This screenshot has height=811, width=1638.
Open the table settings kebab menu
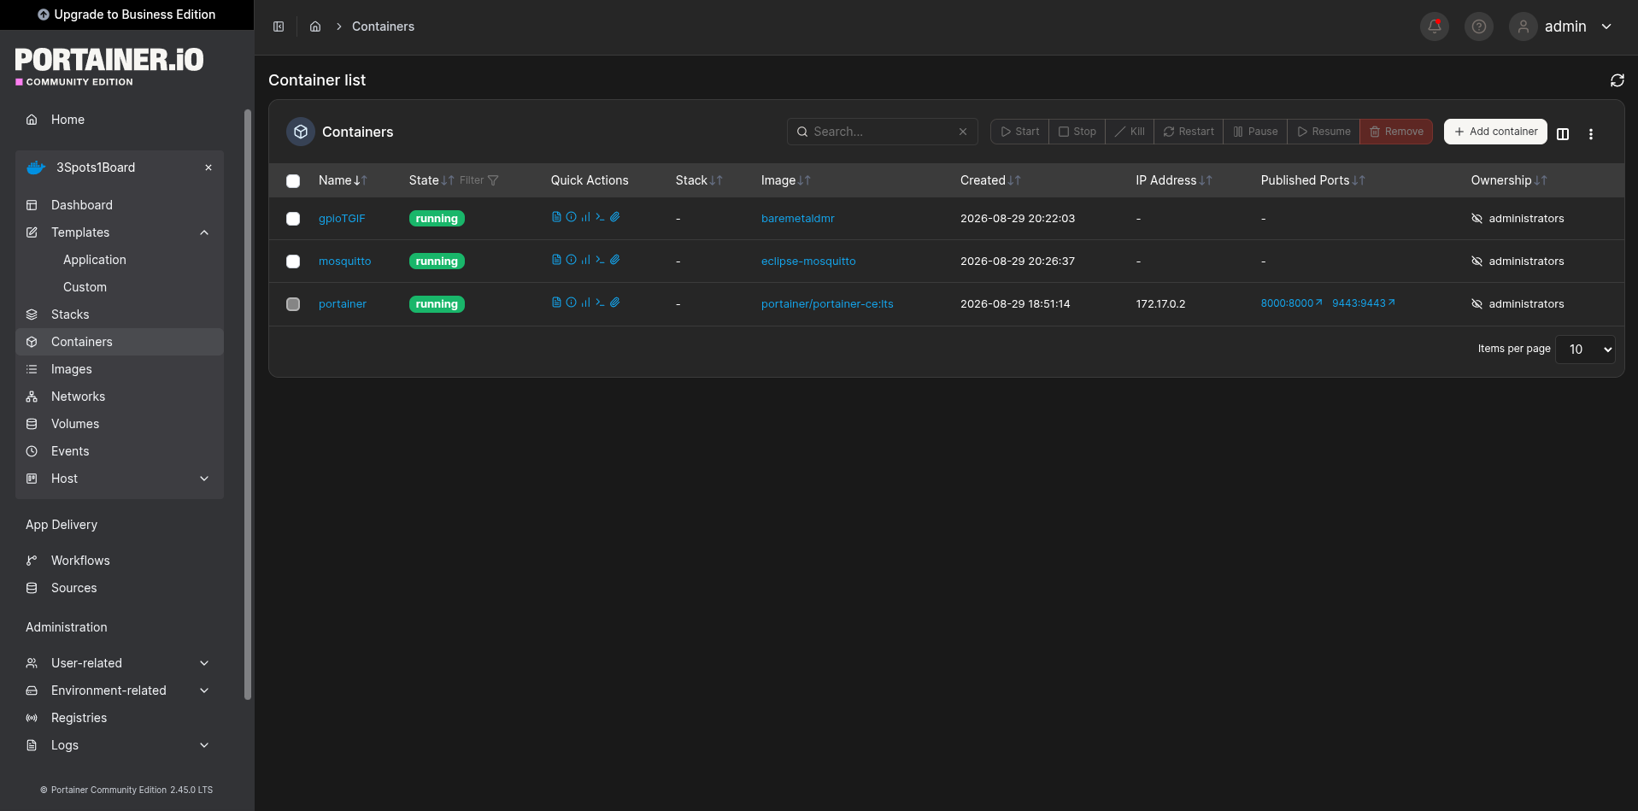tap(1591, 133)
